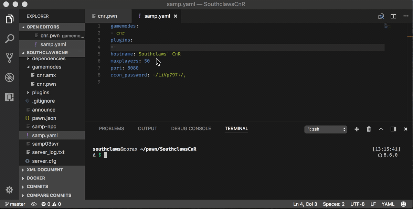The height and width of the screenshot is (209, 413).
Task: Collapse the SOUTHCLAWSCNR folder section
Action: (x=52, y=53)
